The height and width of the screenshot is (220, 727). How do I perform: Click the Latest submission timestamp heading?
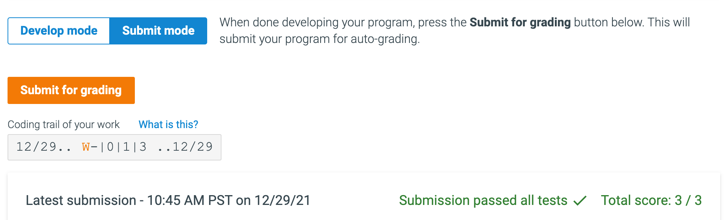click(x=168, y=200)
